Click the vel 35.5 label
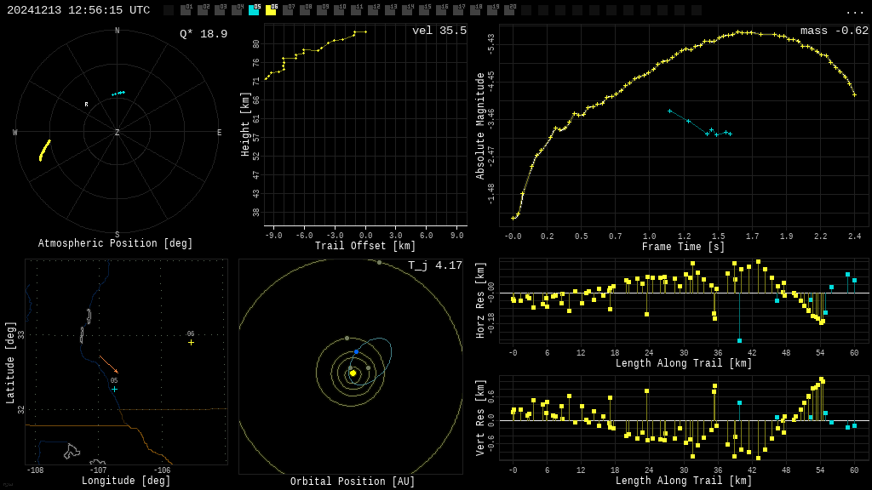 439,31
